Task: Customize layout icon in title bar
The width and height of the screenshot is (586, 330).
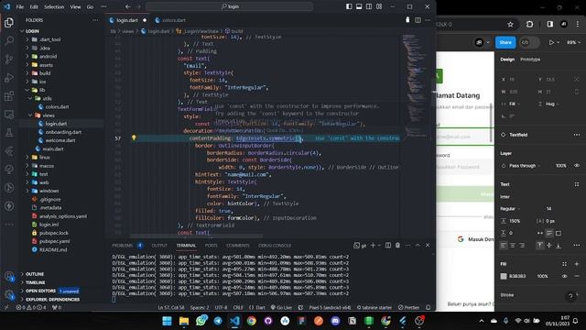Action: pos(379,6)
